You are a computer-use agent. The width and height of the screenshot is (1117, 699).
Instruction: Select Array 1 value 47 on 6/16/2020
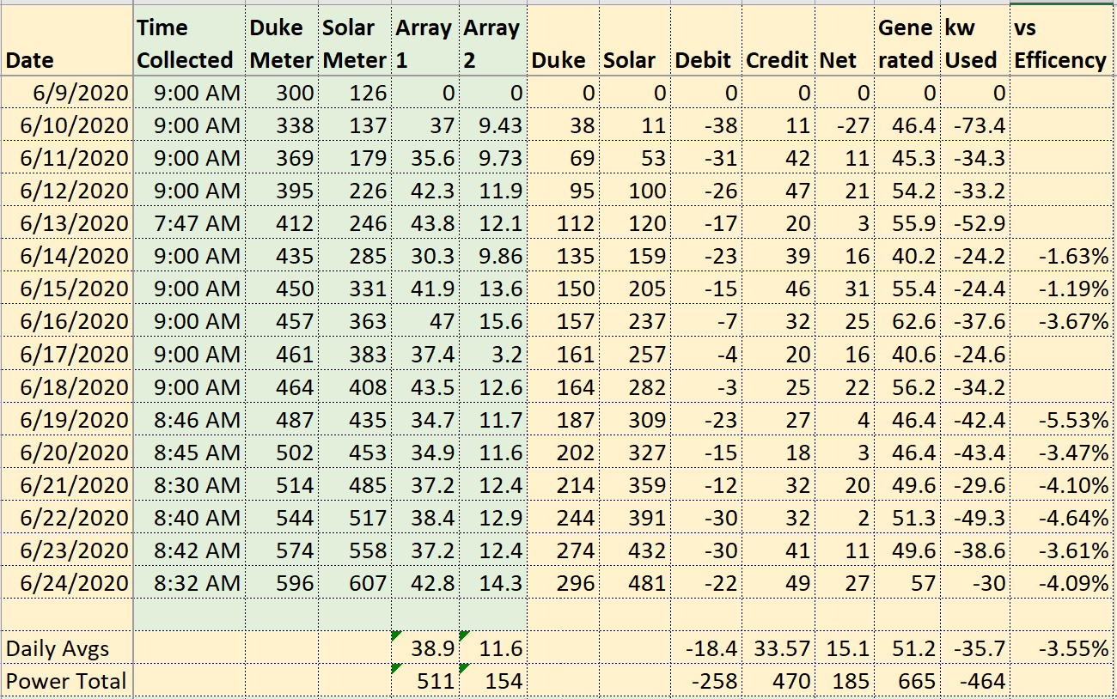coord(425,321)
